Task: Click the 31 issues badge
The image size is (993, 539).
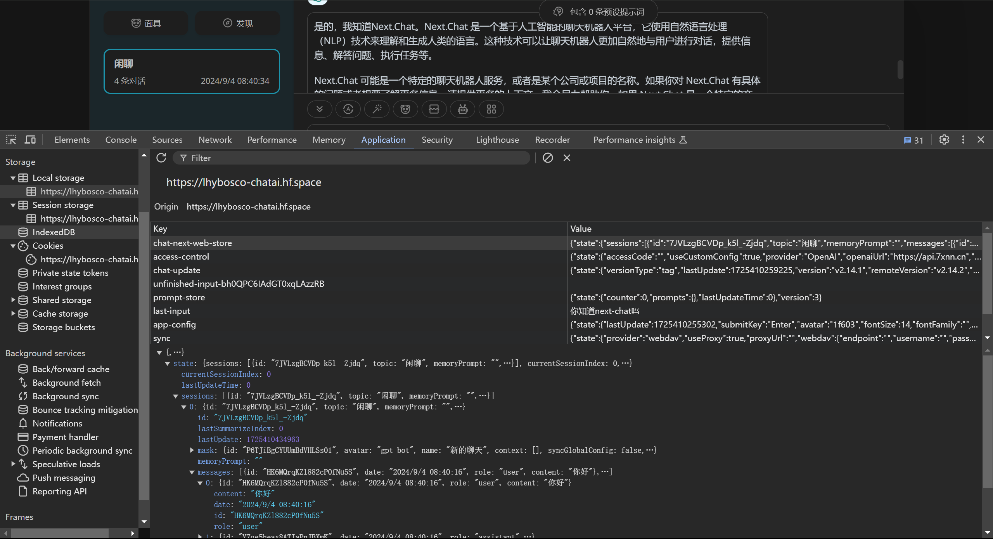Action: tap(913, 140)
